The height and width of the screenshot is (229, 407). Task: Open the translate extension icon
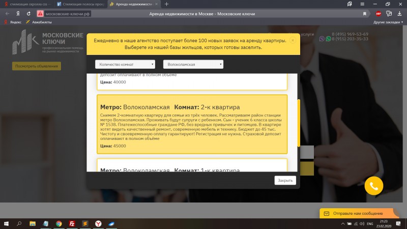389,14
